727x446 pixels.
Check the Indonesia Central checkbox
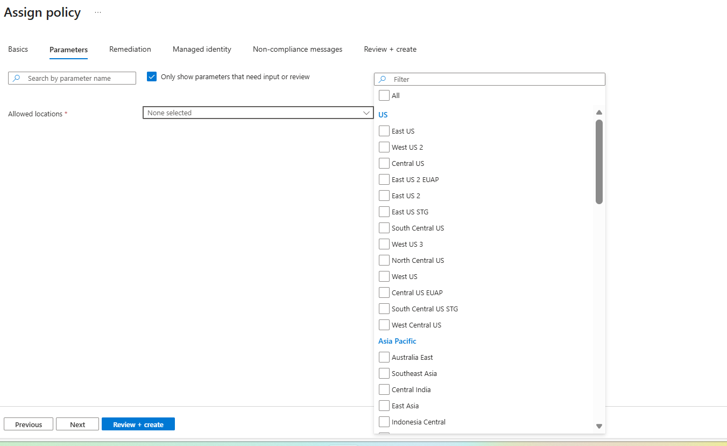tap(384, 422)
